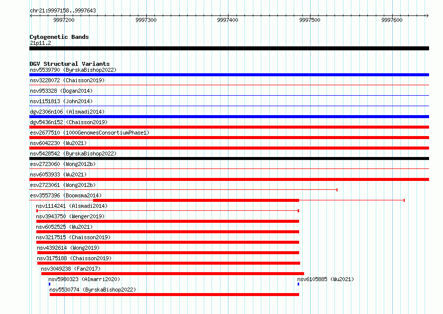
Task: Click the red bar under nsv6042230 (Wu2021)
Action: click(229, 148)
